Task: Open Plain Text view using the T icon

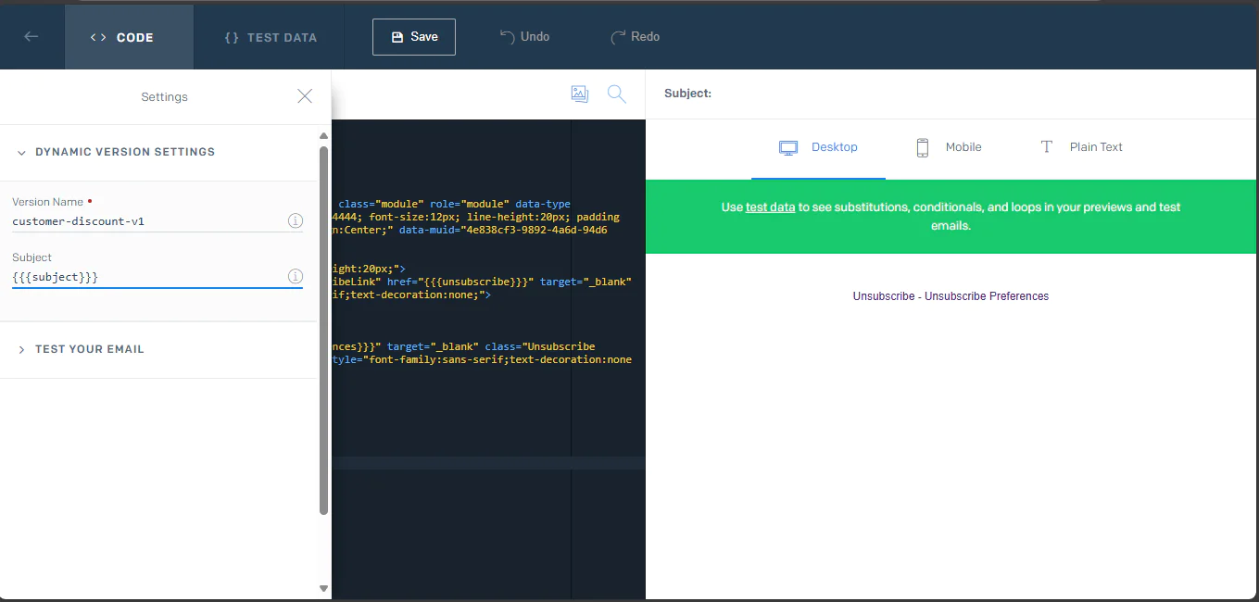Action: [1046, 146]
